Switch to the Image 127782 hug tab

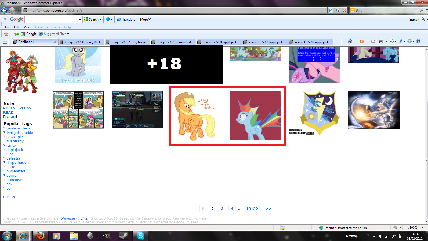(127, 42)
